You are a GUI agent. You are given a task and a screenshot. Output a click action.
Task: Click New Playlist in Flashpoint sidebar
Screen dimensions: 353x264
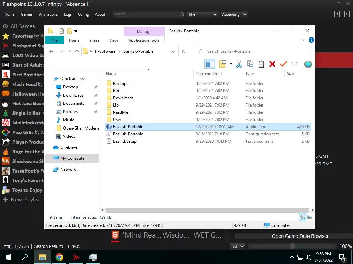pos(21,200)
